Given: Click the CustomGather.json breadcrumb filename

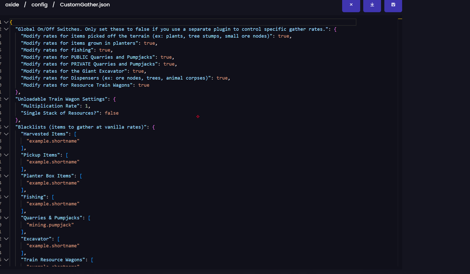Looking at the screenshot, I should [x=85, y=5].
